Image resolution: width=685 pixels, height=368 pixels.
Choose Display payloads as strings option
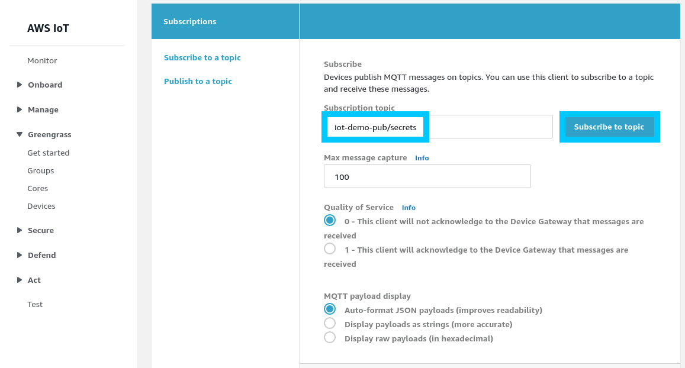tap(330, 324)
